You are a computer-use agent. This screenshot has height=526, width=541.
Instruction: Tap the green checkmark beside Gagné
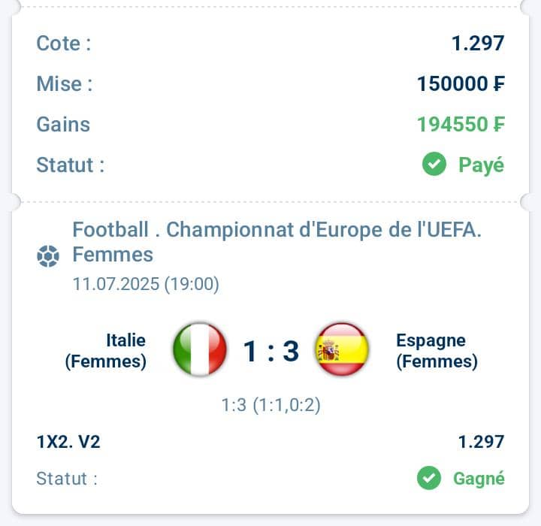point(429,478)
